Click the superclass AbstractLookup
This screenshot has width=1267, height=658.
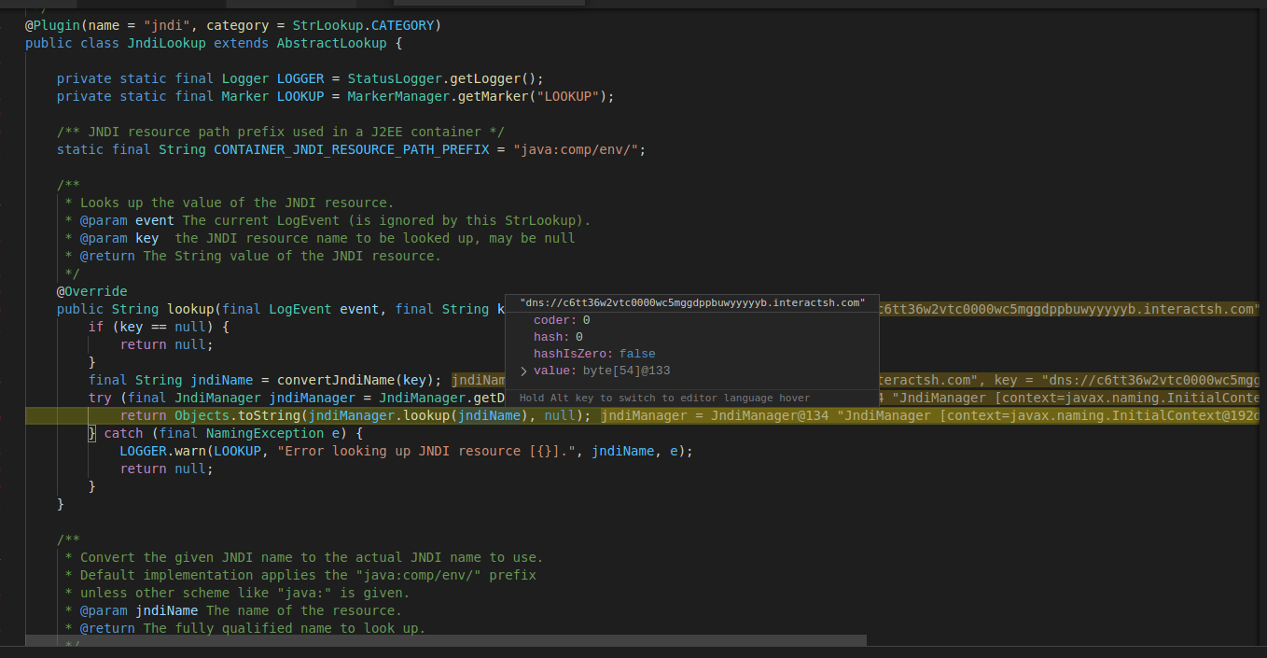pyautogui.click(x=333, y=42)
